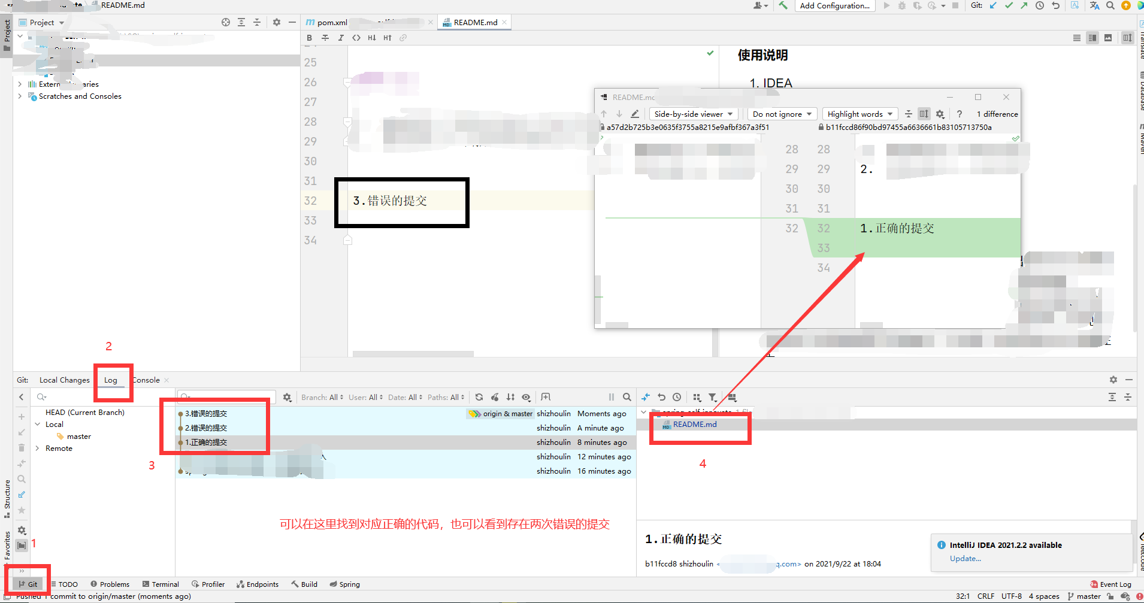Switch Markdown view to Preview only
Screen dimensions: 1144x603
pyautogui.click(x=1108, y=38)
